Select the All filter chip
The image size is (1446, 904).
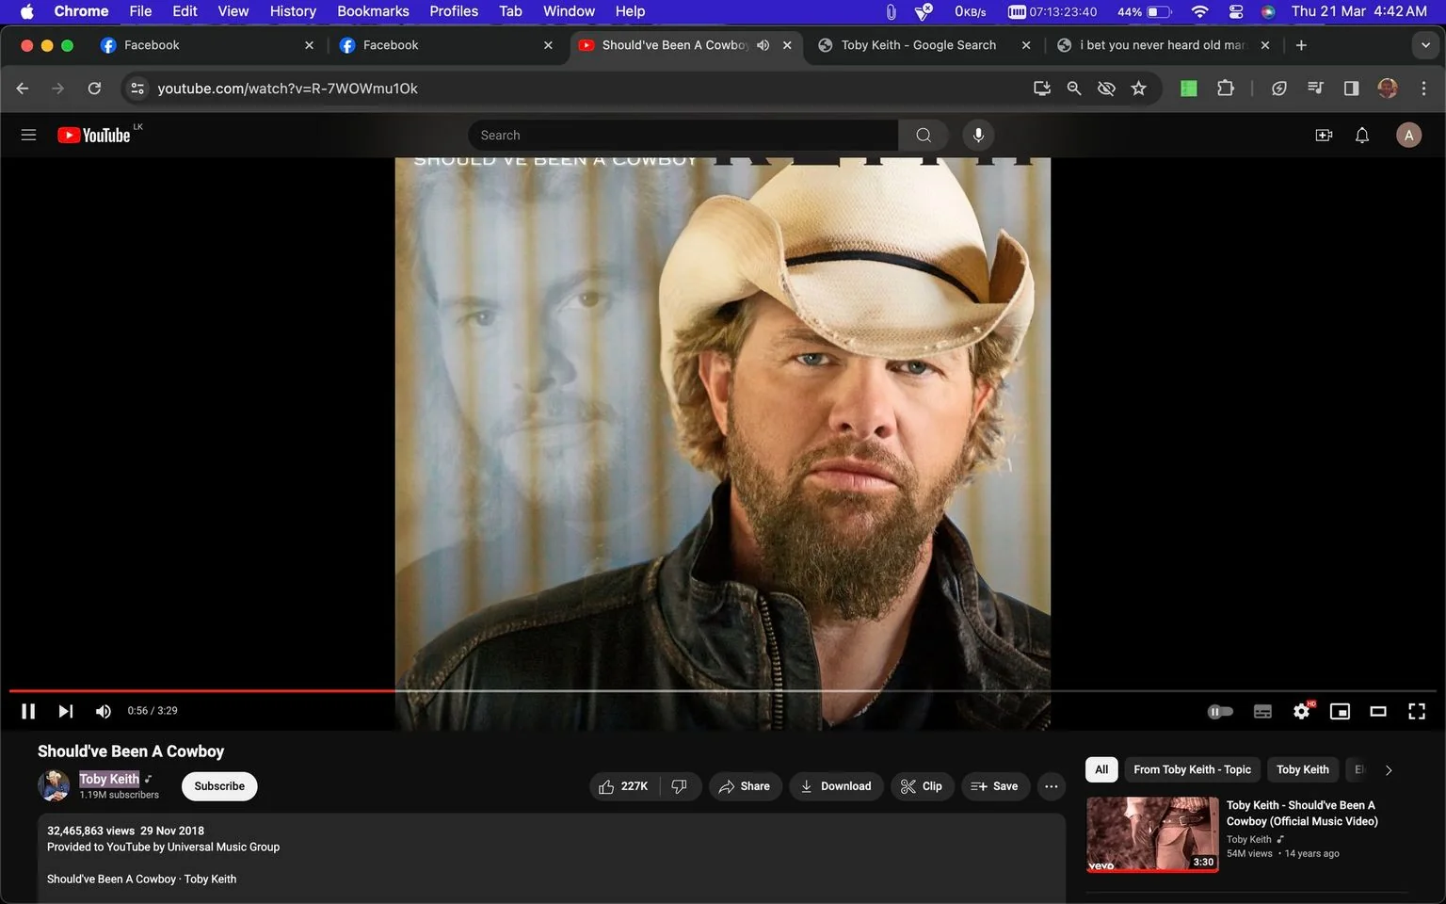pos(1101,769)
